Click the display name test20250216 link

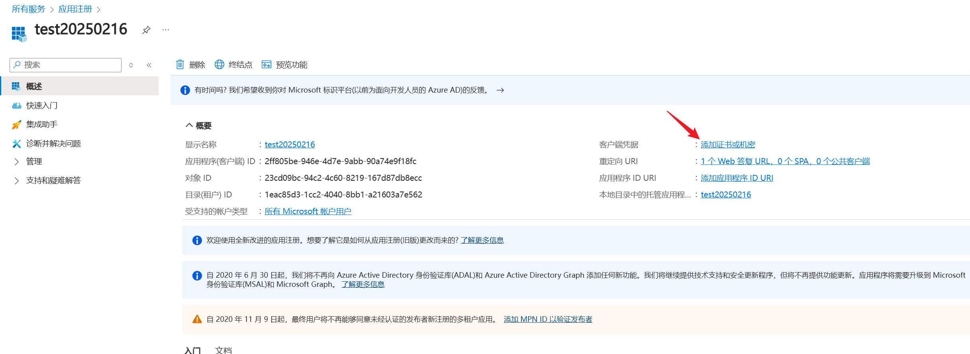(290, 145)
